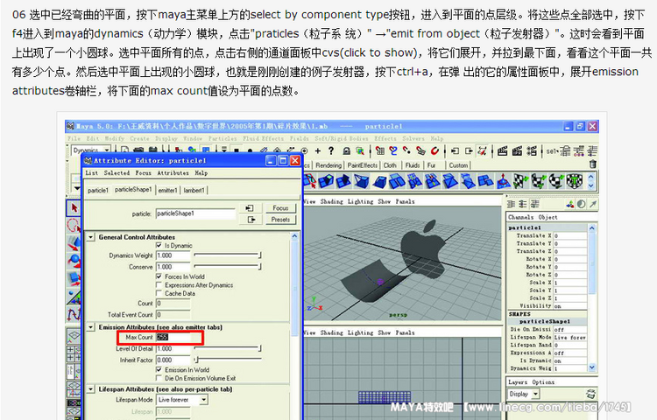Switch to lambert1 tab

pyautogui.click(x=194, y=191)
